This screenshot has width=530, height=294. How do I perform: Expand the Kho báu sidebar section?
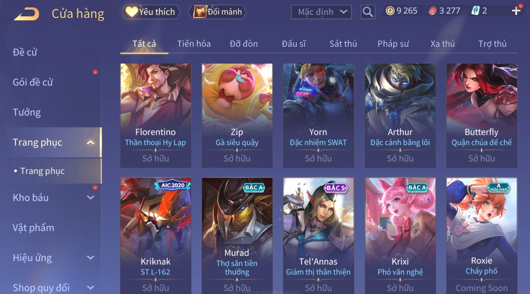(90, 198)
